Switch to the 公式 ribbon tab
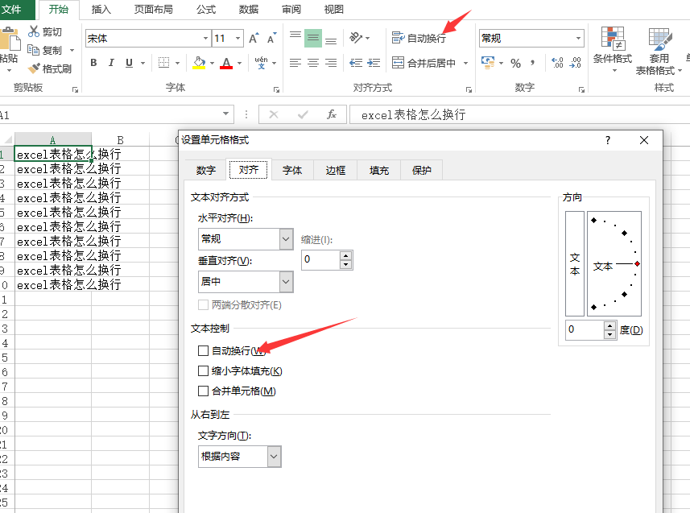Viewport: 690px width, 513px height. pyautogui.click(x=206, y=9)
